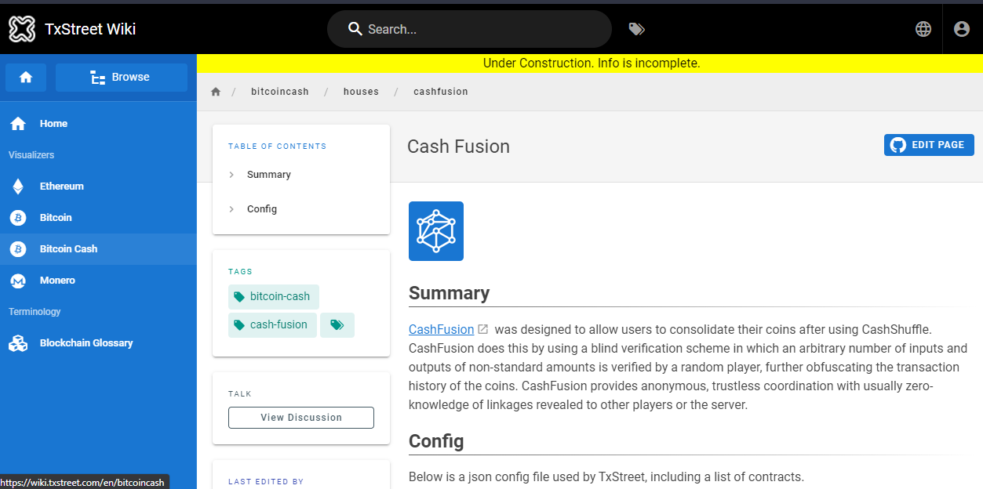Click the Terminology section label
The width and height of the screenshot is (983, 489).
click(x=35, y=312)
